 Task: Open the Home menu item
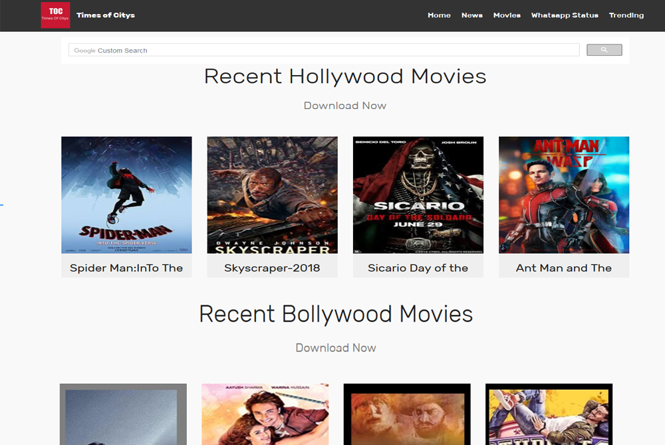pyautogui.click(x=439, y=15)
